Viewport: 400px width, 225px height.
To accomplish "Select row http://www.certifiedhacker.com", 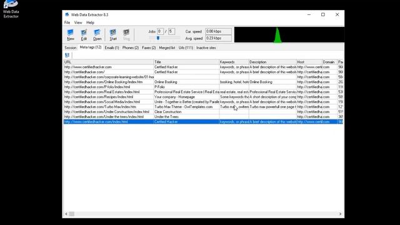I will 203,67.
